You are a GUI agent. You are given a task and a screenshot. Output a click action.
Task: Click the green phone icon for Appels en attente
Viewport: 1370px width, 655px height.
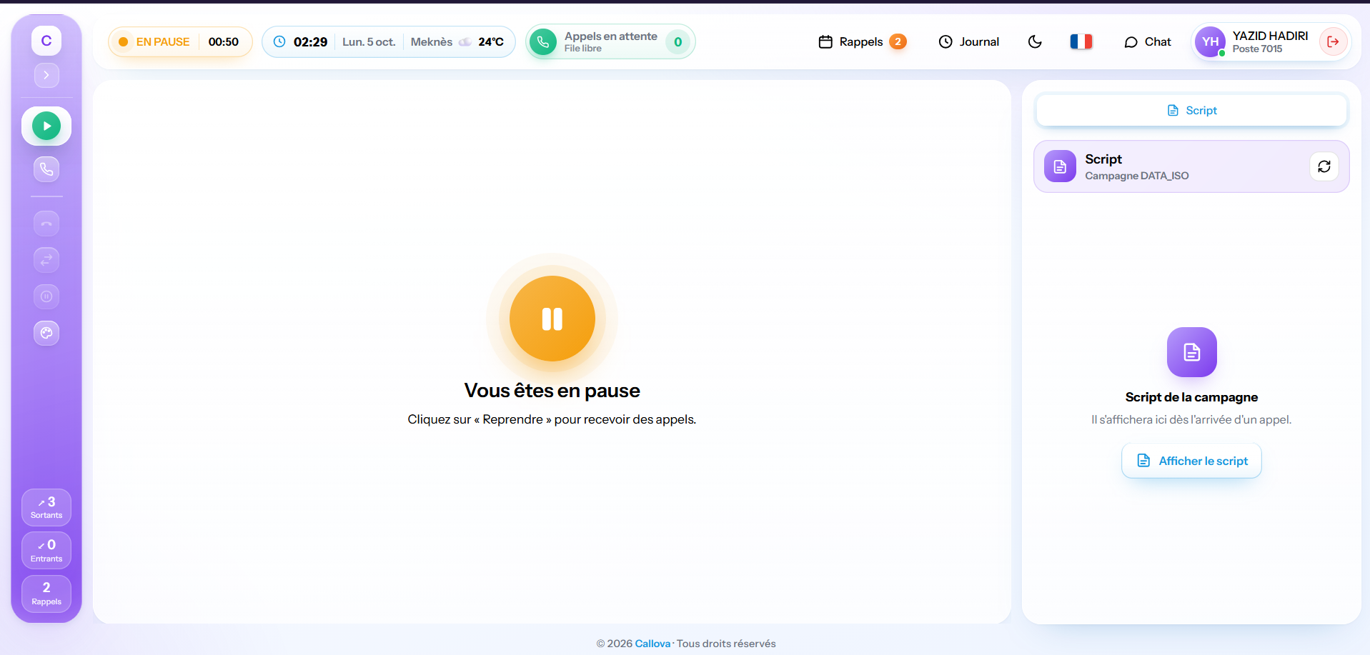pos(543,42)
